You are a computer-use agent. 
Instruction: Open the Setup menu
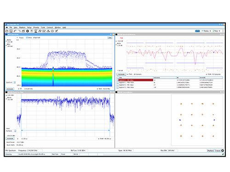[29, 28]
